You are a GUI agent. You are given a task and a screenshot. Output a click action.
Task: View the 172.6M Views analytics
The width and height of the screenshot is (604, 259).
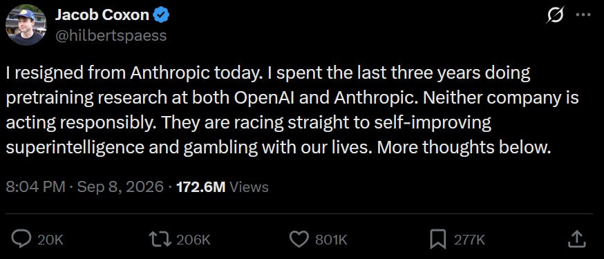(x=222, y=187)
